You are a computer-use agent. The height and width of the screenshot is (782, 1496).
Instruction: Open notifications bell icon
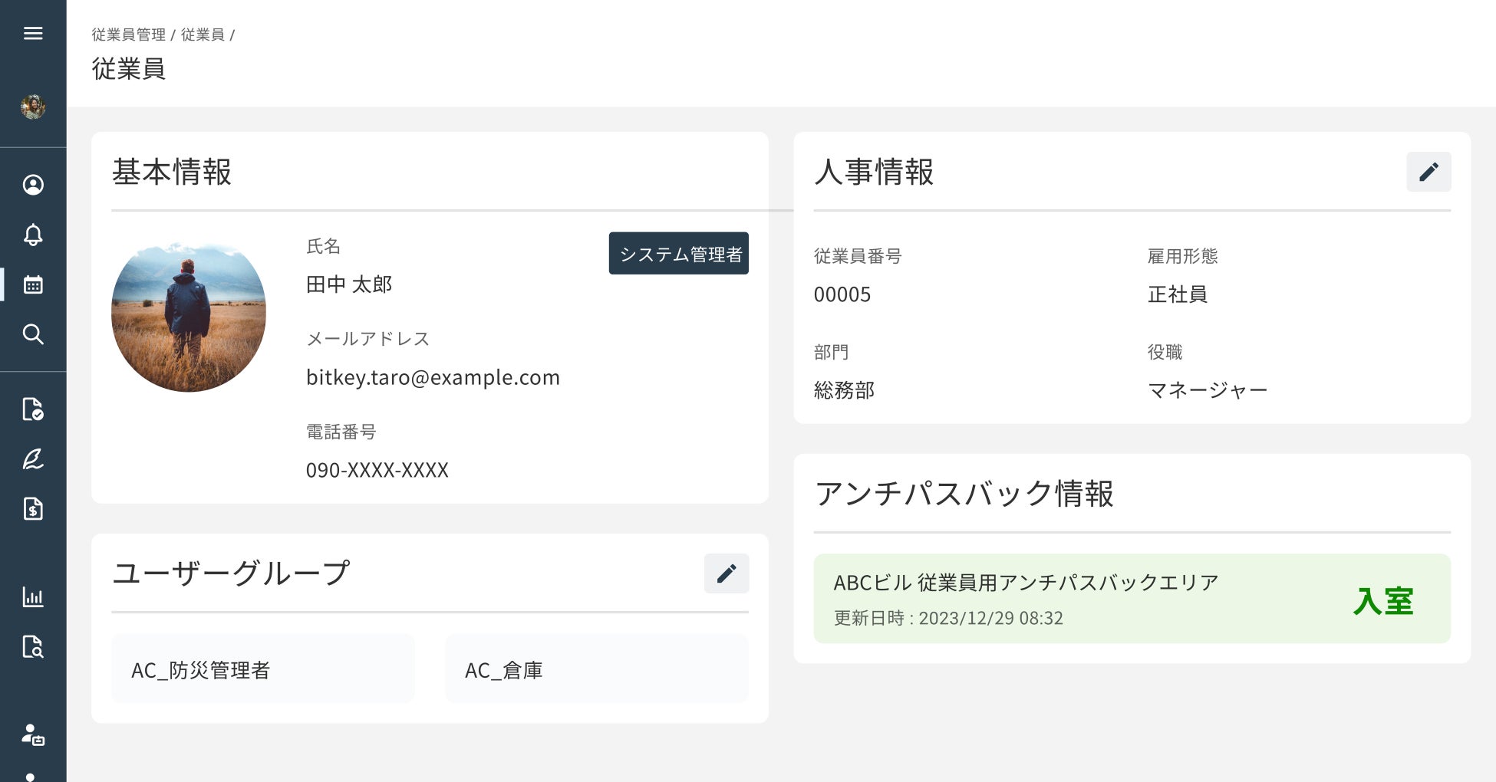33,235
